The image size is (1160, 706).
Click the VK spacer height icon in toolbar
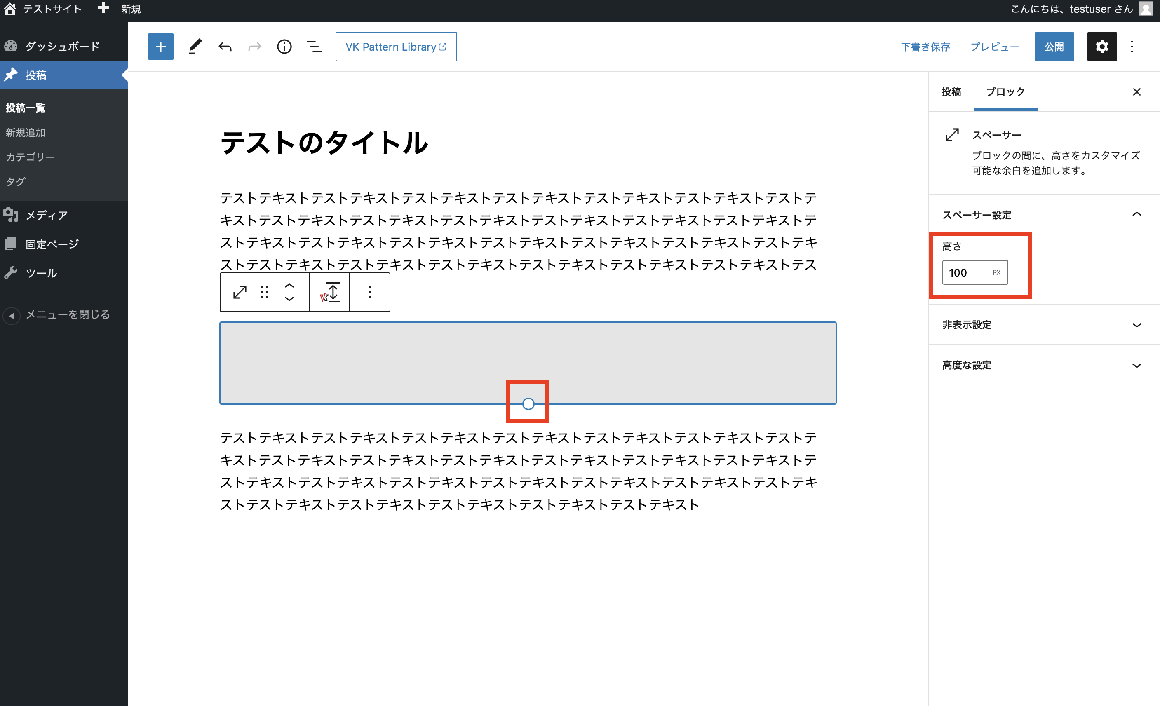pyautogui.click(x=329, y=292)
